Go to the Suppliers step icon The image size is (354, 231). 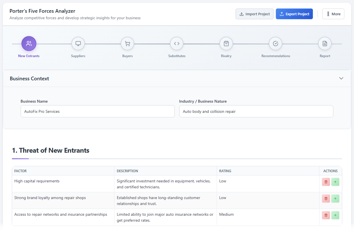coord(78,44)
